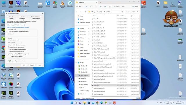The height and width of the screenshot is (105, 186).
Task: Open the red Camtasia icon in taskbar
Action: [114, 103]
